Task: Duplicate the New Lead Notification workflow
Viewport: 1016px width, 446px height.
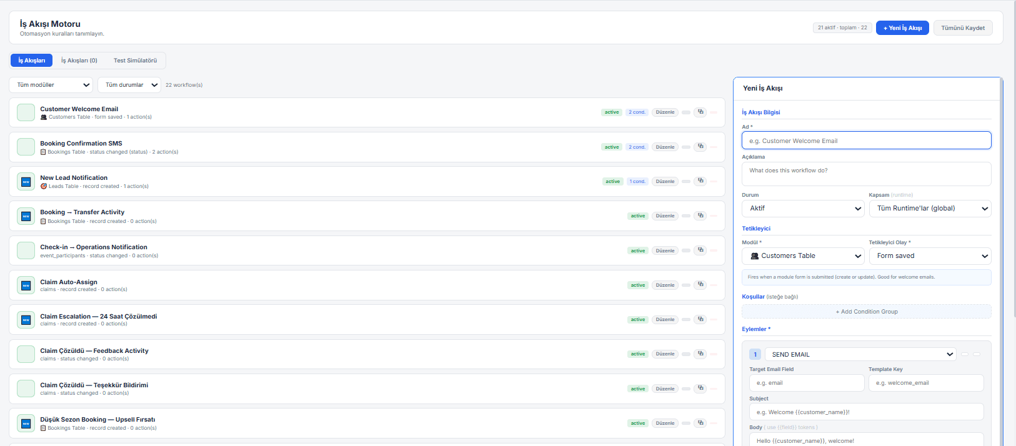Action: (700, 181)
